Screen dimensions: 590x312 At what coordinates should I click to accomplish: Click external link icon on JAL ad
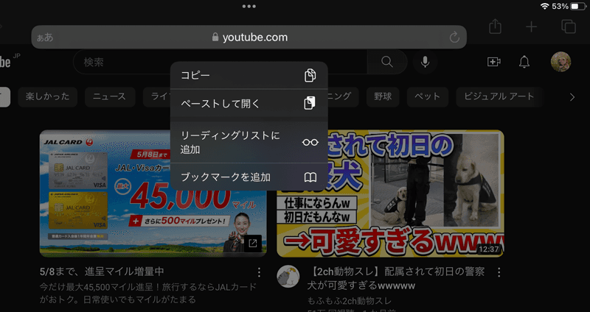pyautogui.click(x=253, y=244)
